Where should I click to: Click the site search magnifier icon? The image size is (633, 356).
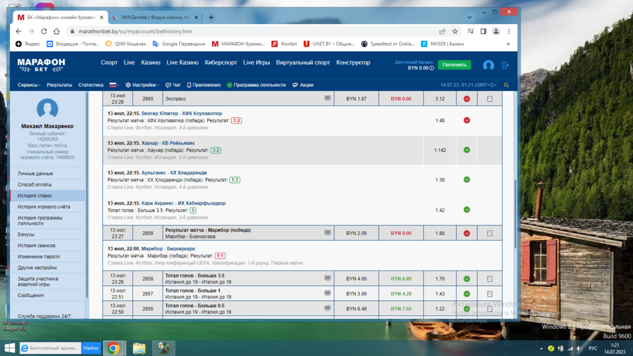(506, 85)
